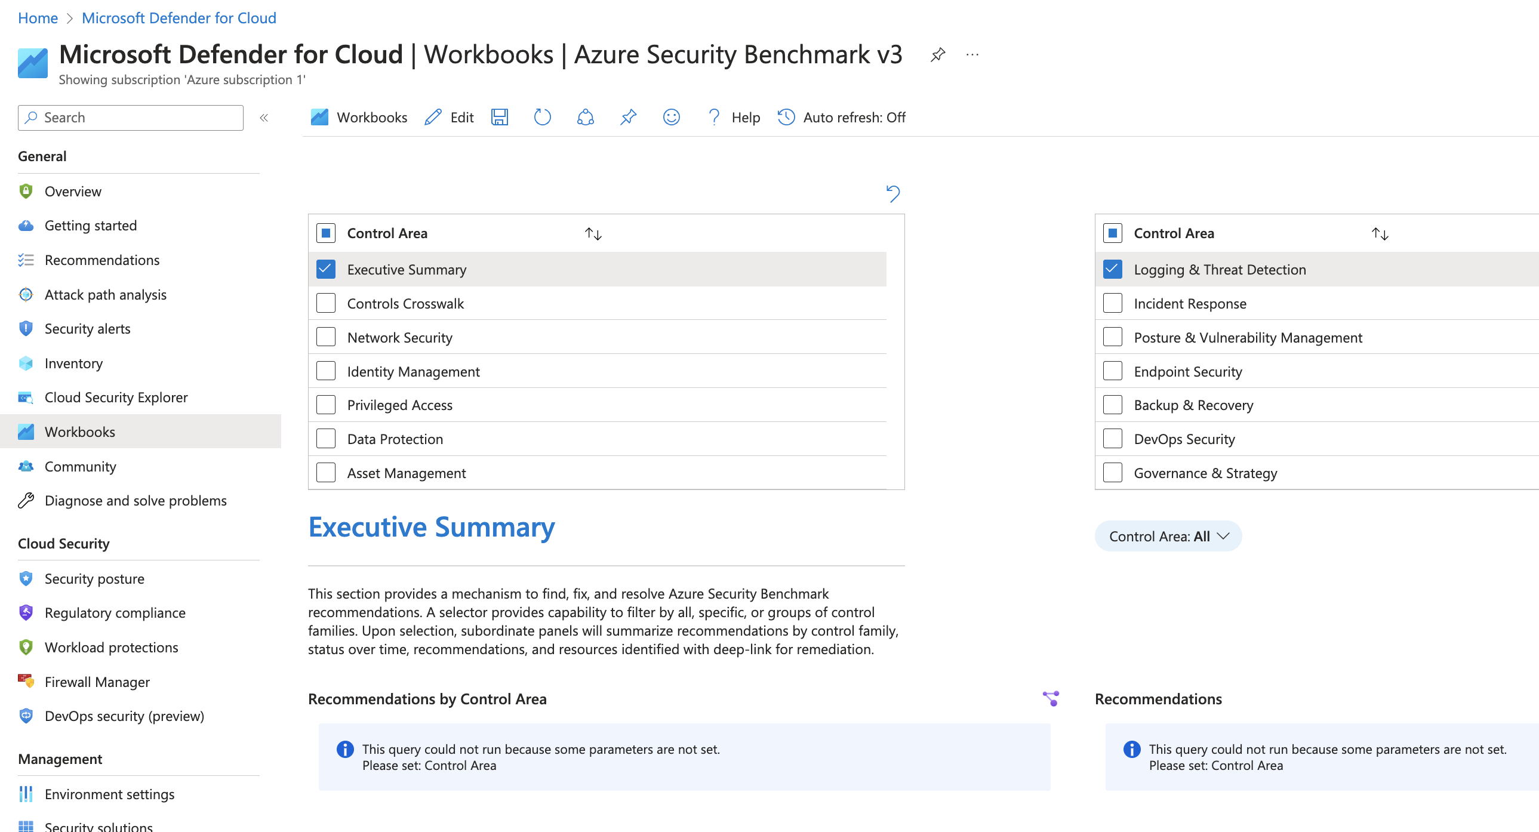Check the Incident Response checkbox
Image resolution: width=1539 pixels, height=832 pixels.
coord(1112,303)
